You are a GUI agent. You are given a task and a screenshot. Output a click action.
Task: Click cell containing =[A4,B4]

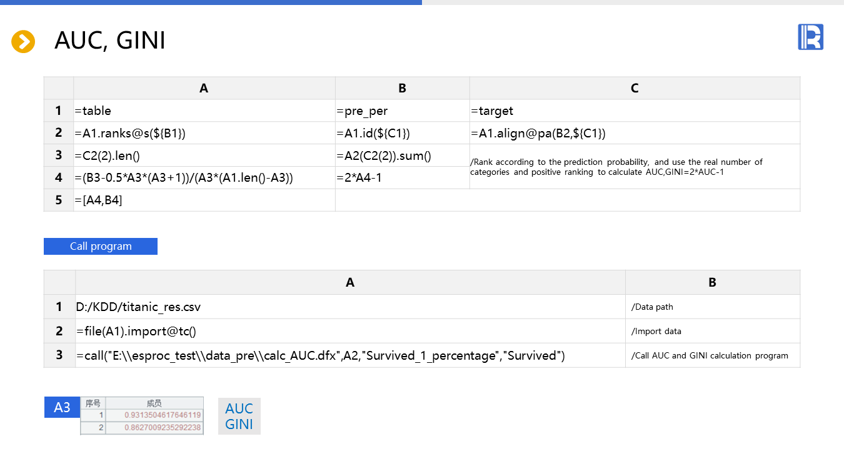204,200
